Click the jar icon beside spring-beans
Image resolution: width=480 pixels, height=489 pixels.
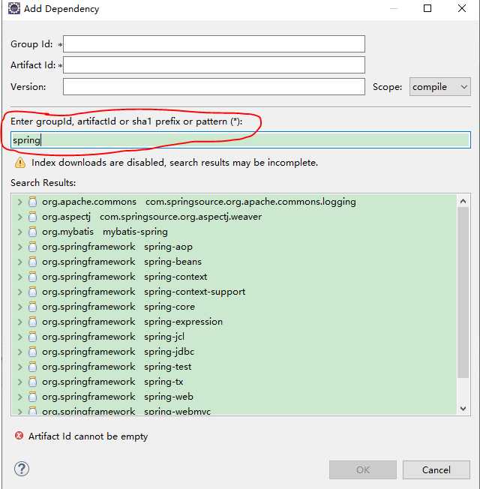[32, 262]
